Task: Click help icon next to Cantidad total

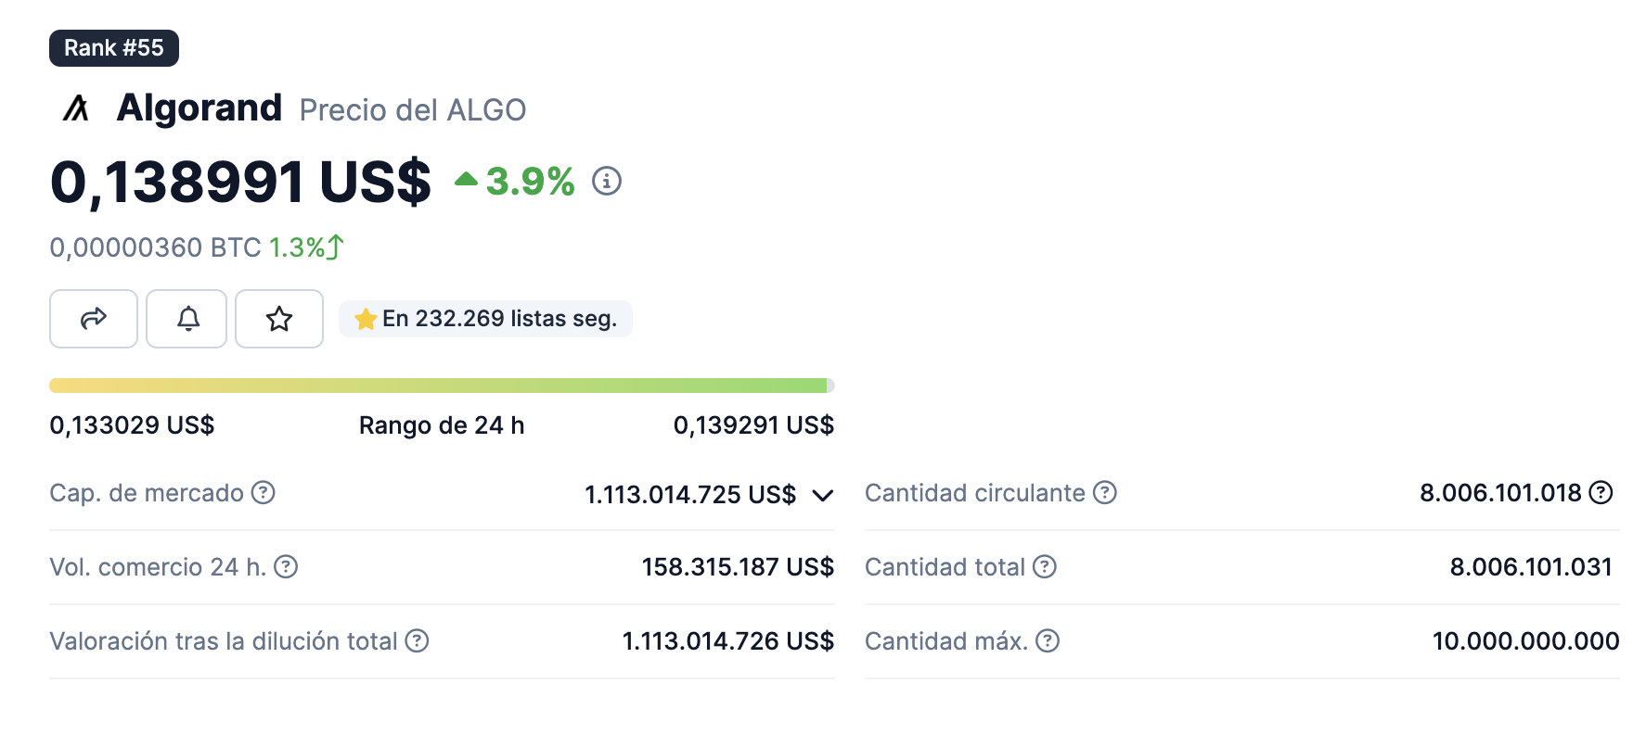Action: 1045,566
